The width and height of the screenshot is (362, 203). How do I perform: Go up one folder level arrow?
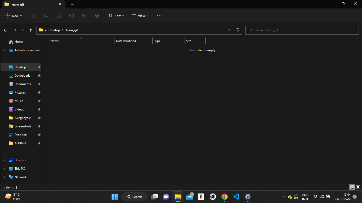[x=31, y=30]
